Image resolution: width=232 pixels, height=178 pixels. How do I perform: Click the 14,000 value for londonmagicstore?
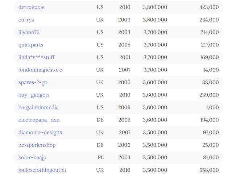(x=211, y=70)
